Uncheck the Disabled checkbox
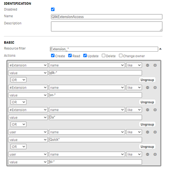169x169 pixels. coord(53,9)
